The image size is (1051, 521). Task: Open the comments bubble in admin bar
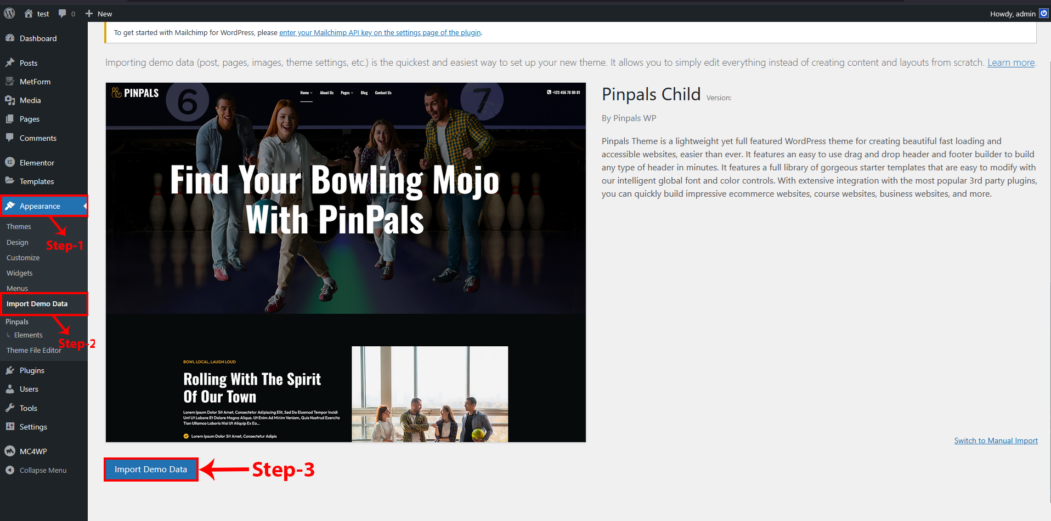[63, 14]
